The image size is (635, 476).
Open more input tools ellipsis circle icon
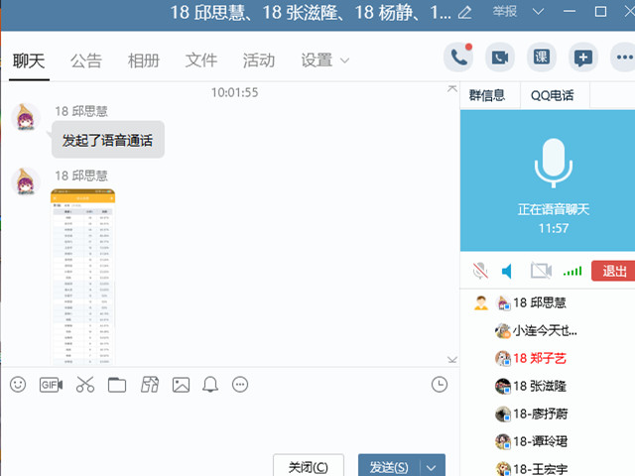(x=240, y=384)
